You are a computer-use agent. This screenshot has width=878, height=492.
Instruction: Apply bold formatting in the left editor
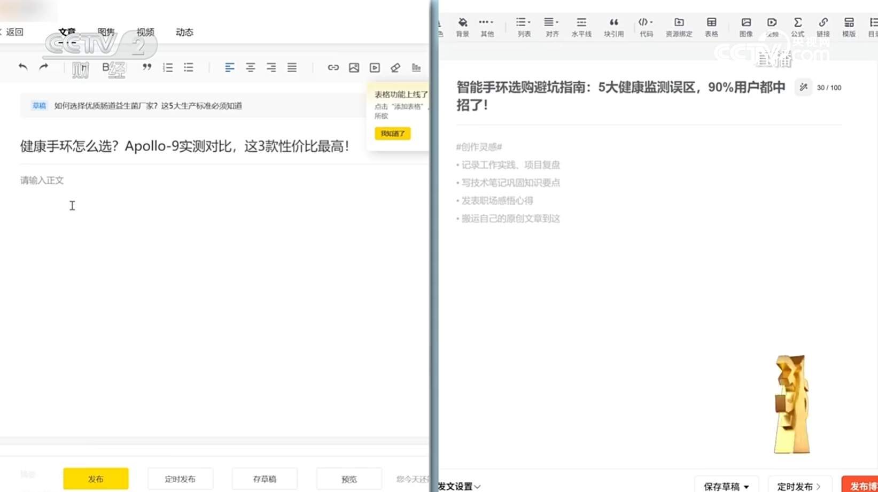[x=105, y=67]
